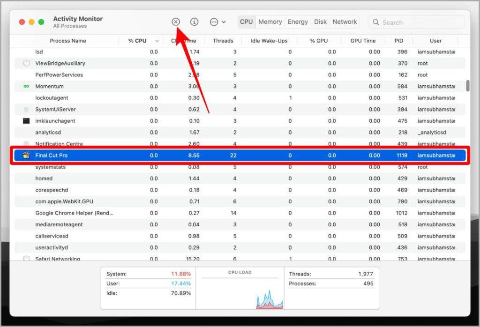Open the process info (i) icon
The image size is (480, 327).
195,22
